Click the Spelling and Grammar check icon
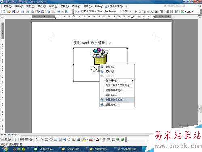 (x=38, y=11)
